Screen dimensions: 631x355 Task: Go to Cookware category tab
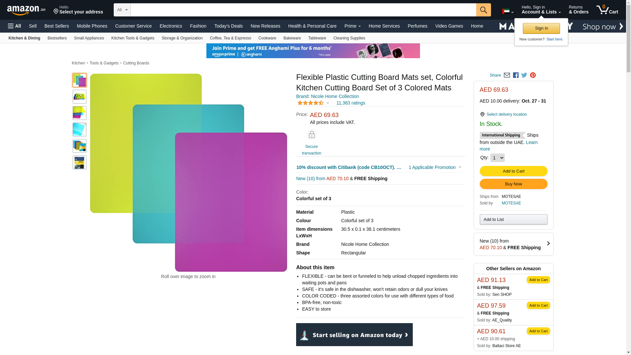tap(267, 38)
